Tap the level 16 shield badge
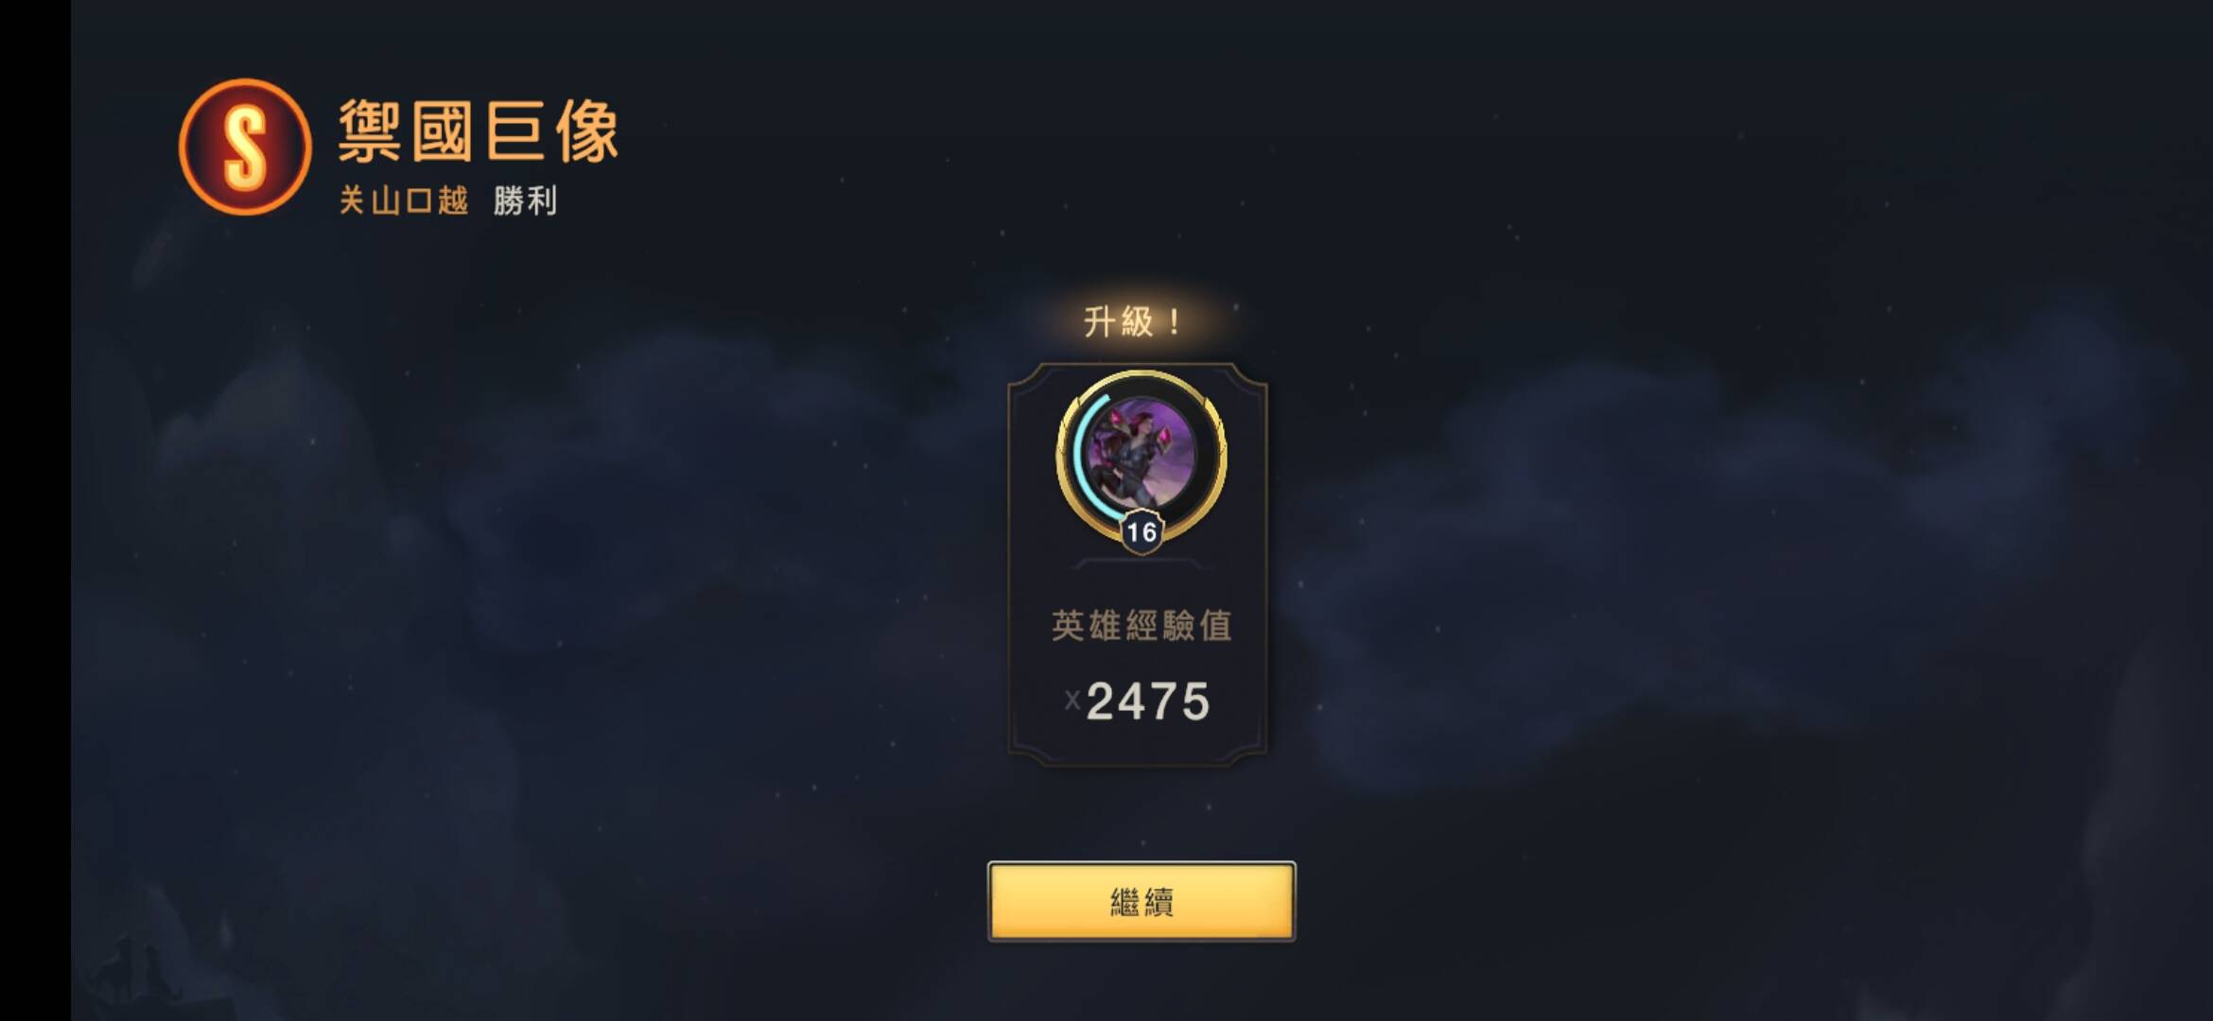This screenshot has width=2213, height=1021. coord(1141,532)
